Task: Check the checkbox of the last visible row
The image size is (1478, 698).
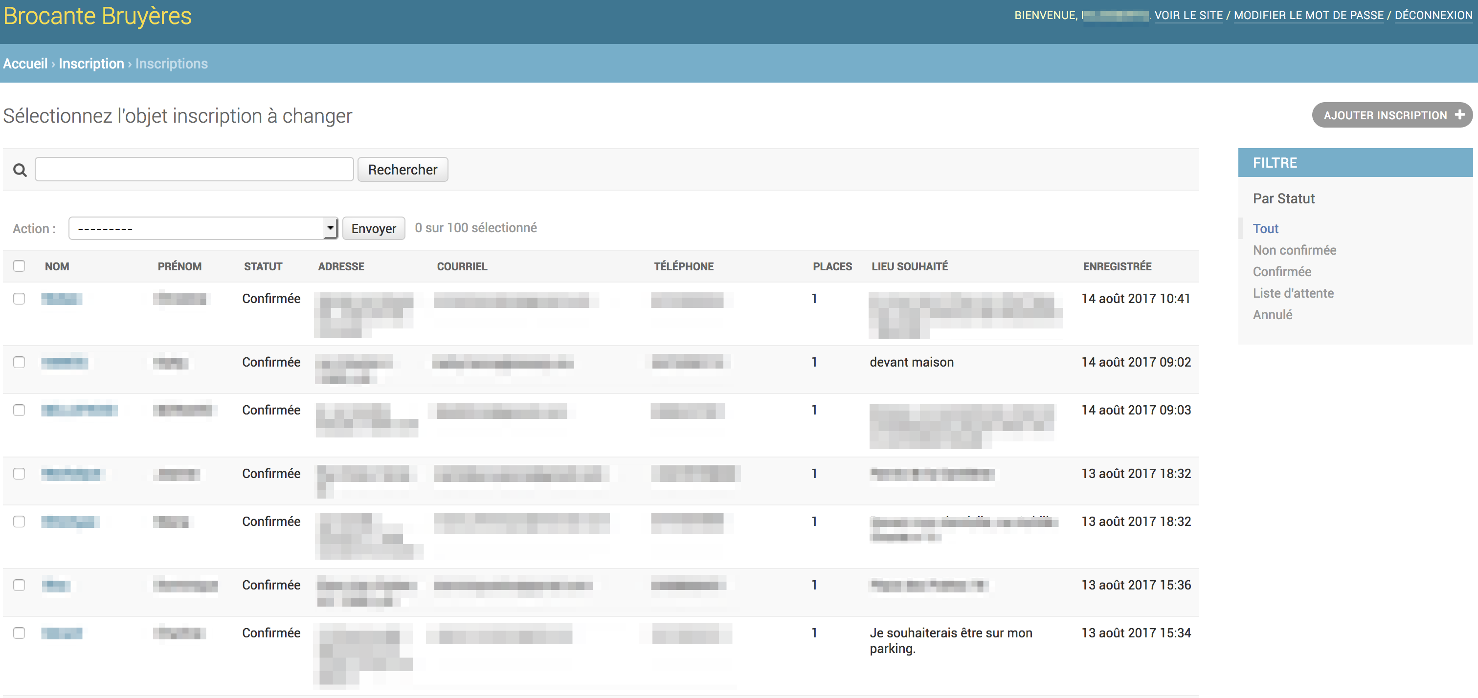Action: pyautogui.click(x=19, y=633)
